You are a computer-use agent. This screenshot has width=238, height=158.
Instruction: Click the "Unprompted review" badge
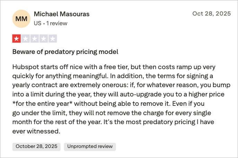pos(90,146)
